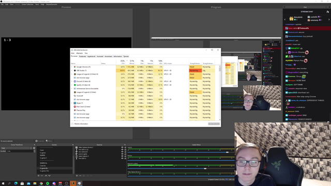
Task: Select the Riot Client process row
Action: pyautogui.click(x=143, y=107)
